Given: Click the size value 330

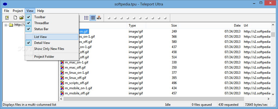Looking at the screenshot, I should click(174, 62).
